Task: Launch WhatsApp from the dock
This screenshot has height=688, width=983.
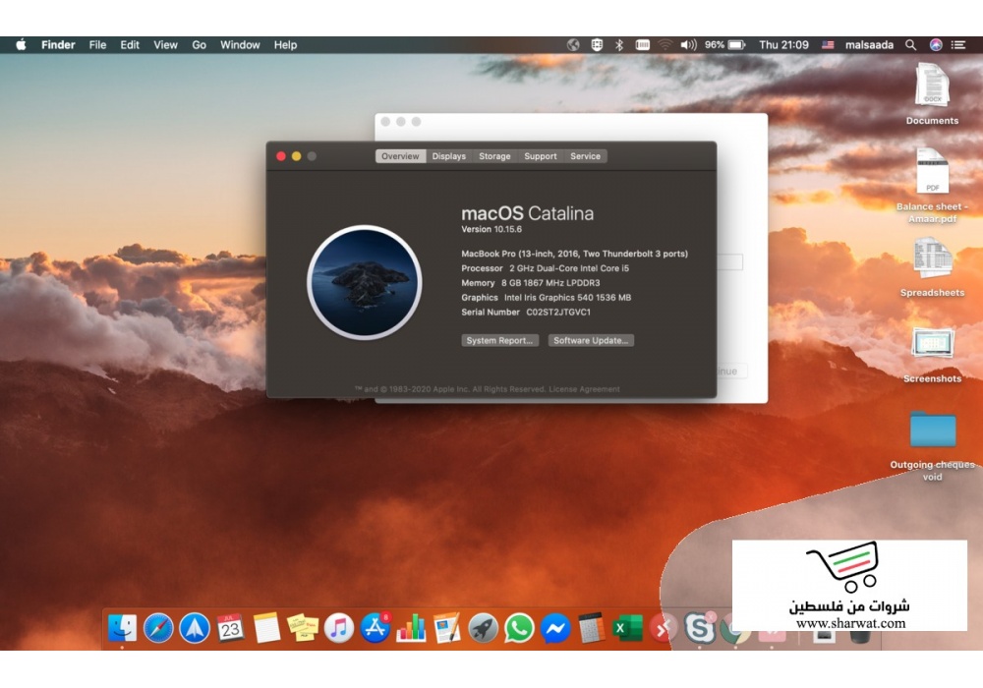Action: [519, 627]
